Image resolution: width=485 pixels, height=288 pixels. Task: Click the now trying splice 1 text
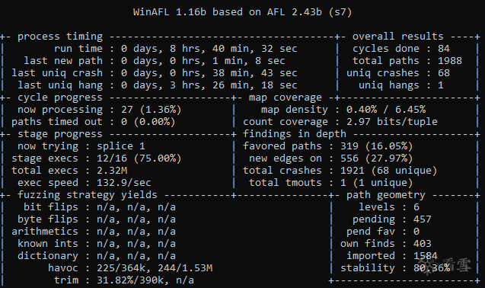[x=120, y=146]
